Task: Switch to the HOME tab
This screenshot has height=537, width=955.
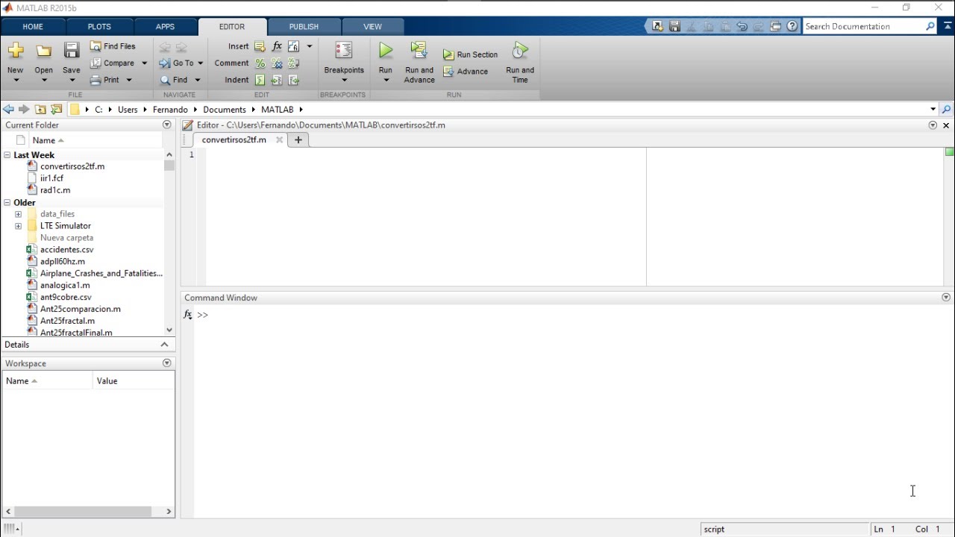Action: click(33, 27)
